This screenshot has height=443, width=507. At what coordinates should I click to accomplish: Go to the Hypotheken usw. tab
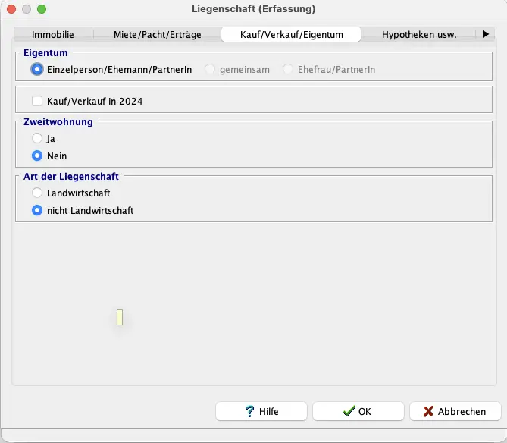click(x=418, y=35)
